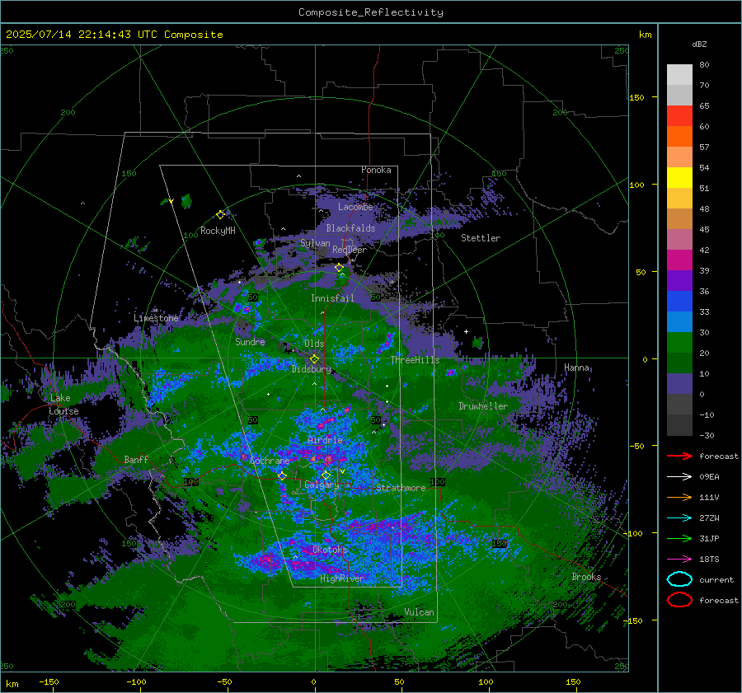The image size is (742, 693).
Task: Click the Ponoka city label
Action: (376, 170)
